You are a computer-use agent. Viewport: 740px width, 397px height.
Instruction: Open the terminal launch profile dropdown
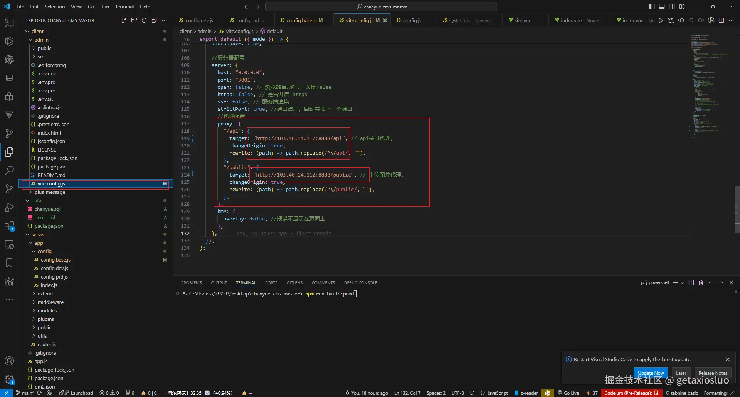(x=682, y=283)
